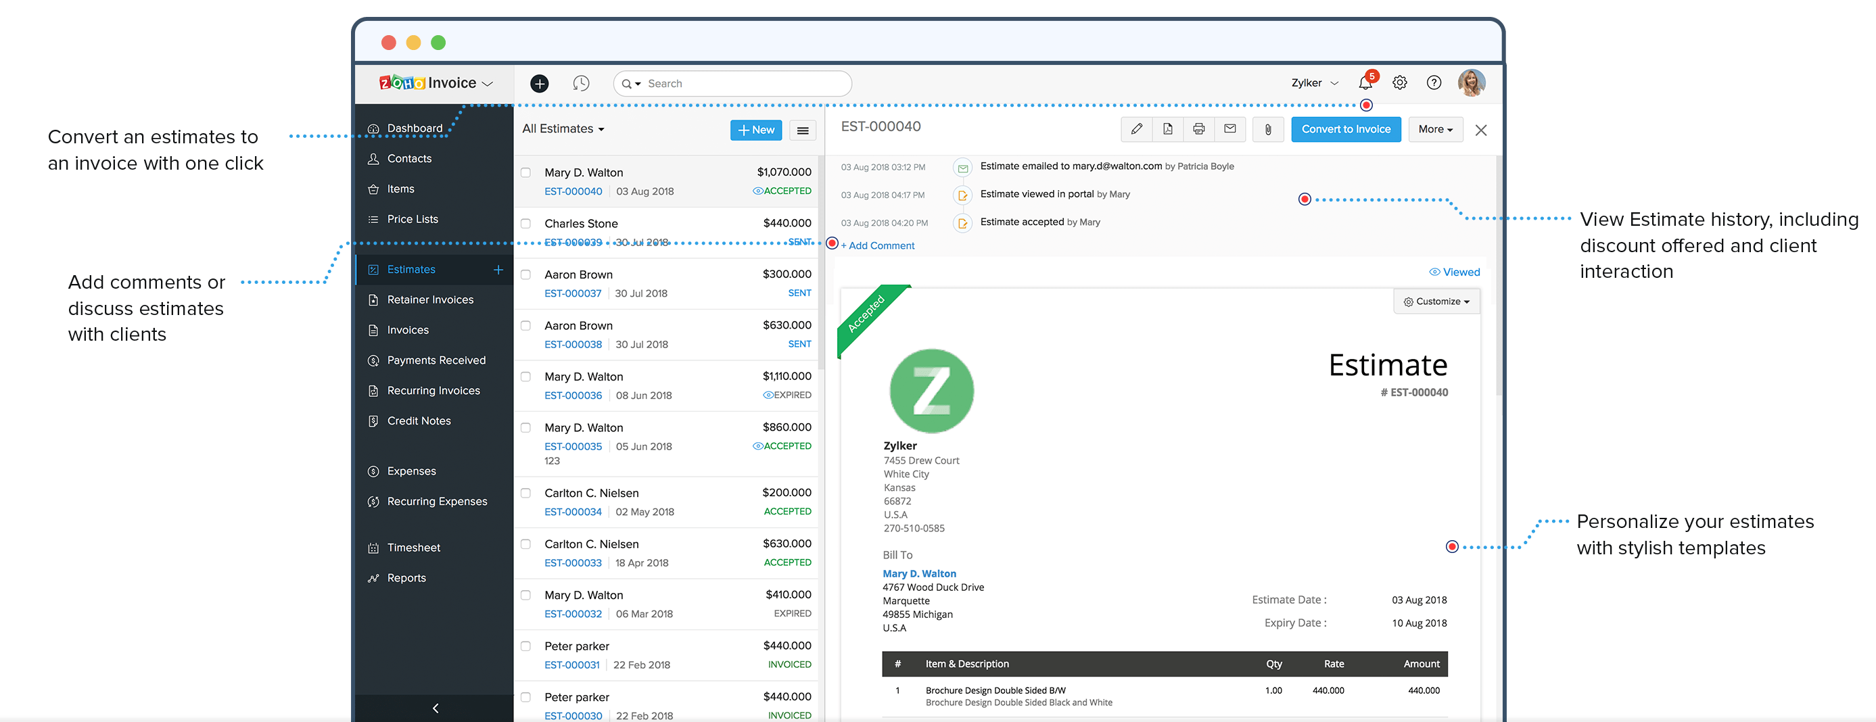The height and width of the screenshot is (722, 1876).
Task: Click the quick create plus icon
Action: 539,84
